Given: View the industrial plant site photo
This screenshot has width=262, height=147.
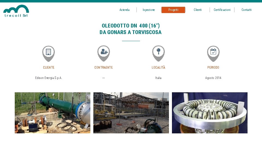Looking at the screenshot, I should pyautogui.click(x=131, y=113).
